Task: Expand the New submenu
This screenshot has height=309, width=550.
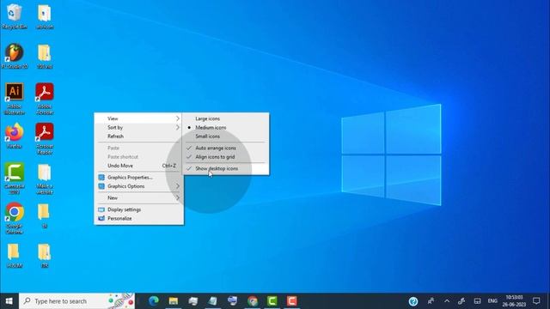Action: click(x=138, y=198)
